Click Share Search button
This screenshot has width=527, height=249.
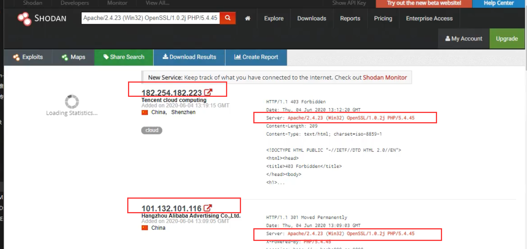click(124, 57)
